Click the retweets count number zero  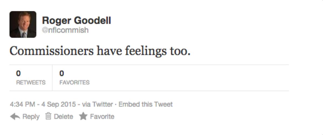tap(18, 73)
